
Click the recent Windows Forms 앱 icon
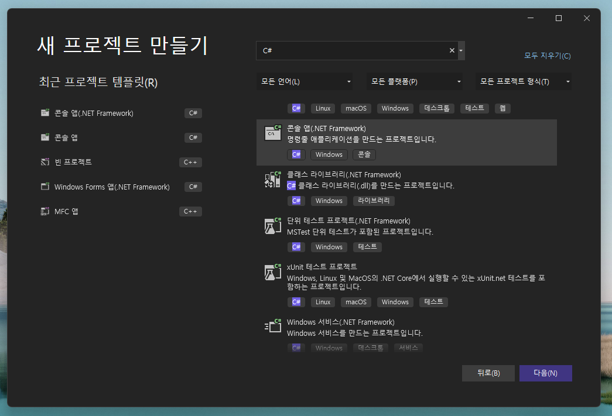[45, 187]
